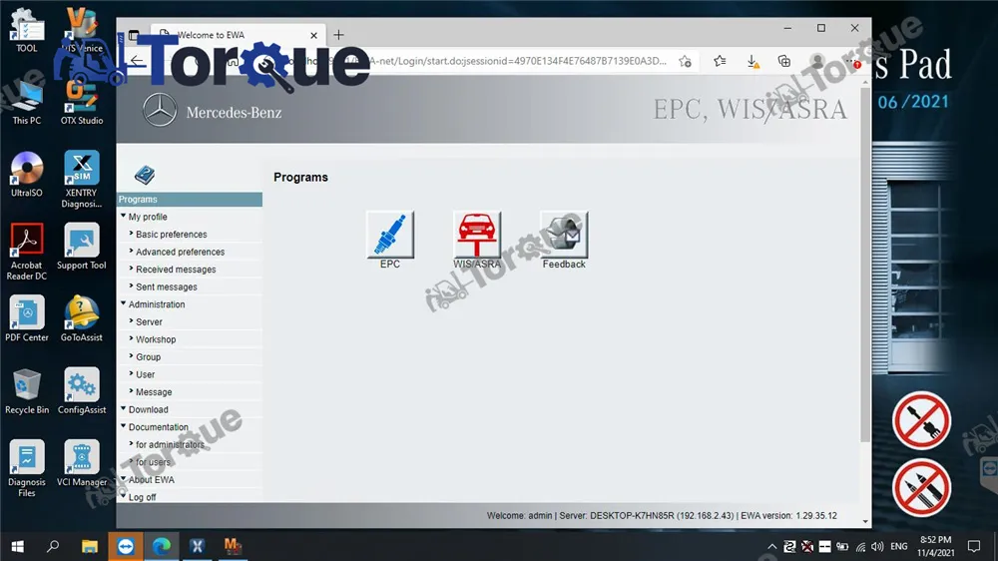Close the Welcome to EWA tab
Screen dimensions: 998x561
tap(313, 36)
